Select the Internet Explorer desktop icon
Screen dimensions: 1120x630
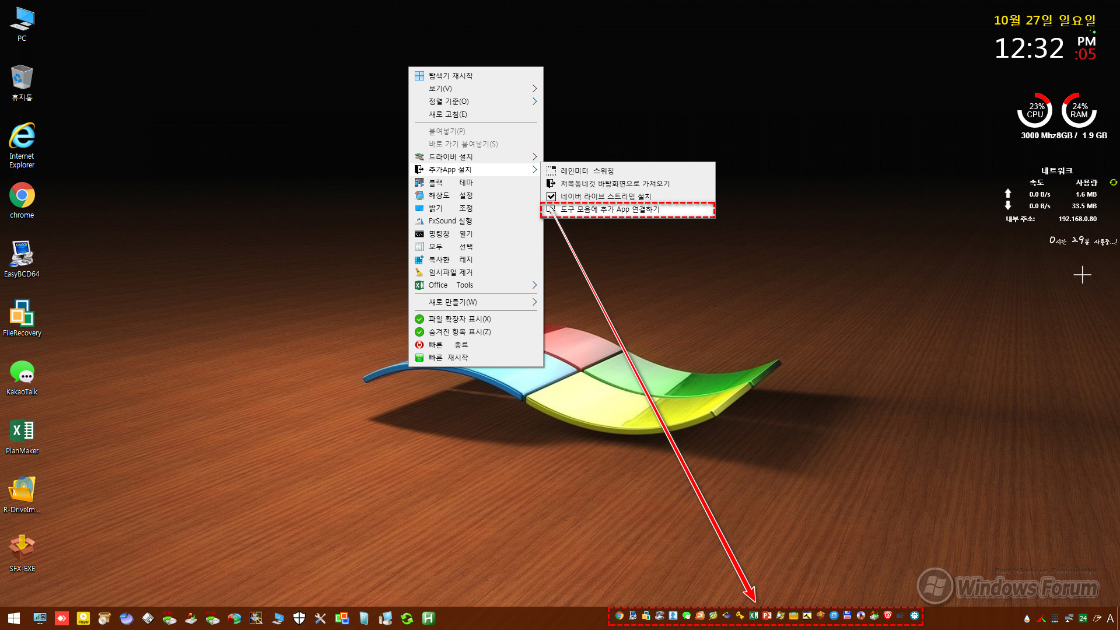click(22, 145)
